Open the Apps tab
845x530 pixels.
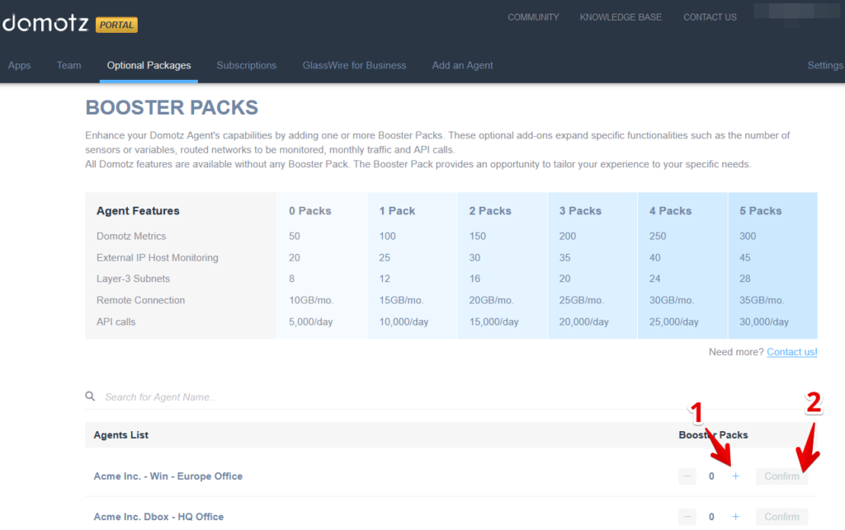(x=20, y=66)
